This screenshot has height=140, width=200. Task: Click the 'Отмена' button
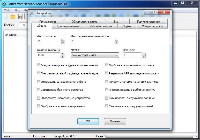[x=115, y=121]
